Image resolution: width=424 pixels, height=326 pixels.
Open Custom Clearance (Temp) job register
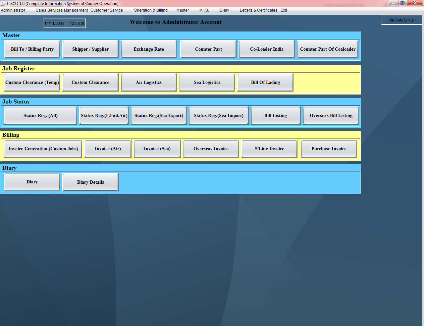(x=32, y=82)
